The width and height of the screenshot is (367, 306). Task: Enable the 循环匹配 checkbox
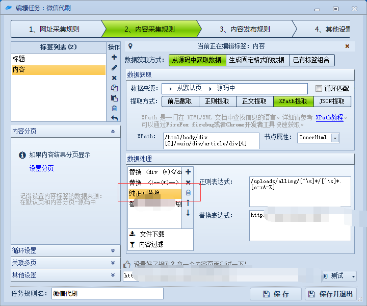click(x=319, y=88)
